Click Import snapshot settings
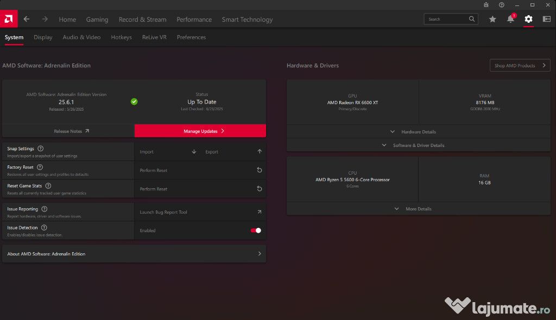 [x=168, y=152]
